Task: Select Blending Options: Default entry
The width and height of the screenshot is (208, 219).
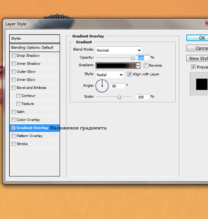Action: click(x=35, y=48)
